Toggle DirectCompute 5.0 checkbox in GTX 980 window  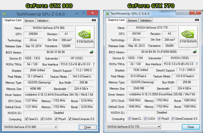[70, 119]
